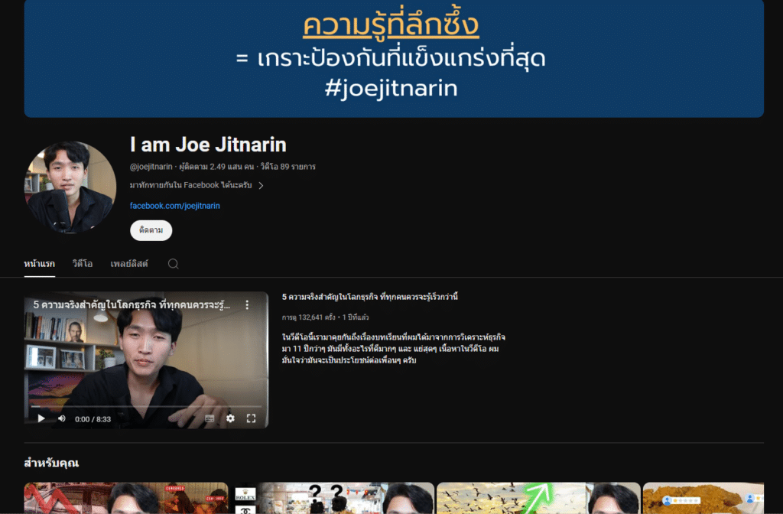Click the มาทักทายกันใน Facebook description text
Screen dimensions: 783x514
tap(190, 185)
